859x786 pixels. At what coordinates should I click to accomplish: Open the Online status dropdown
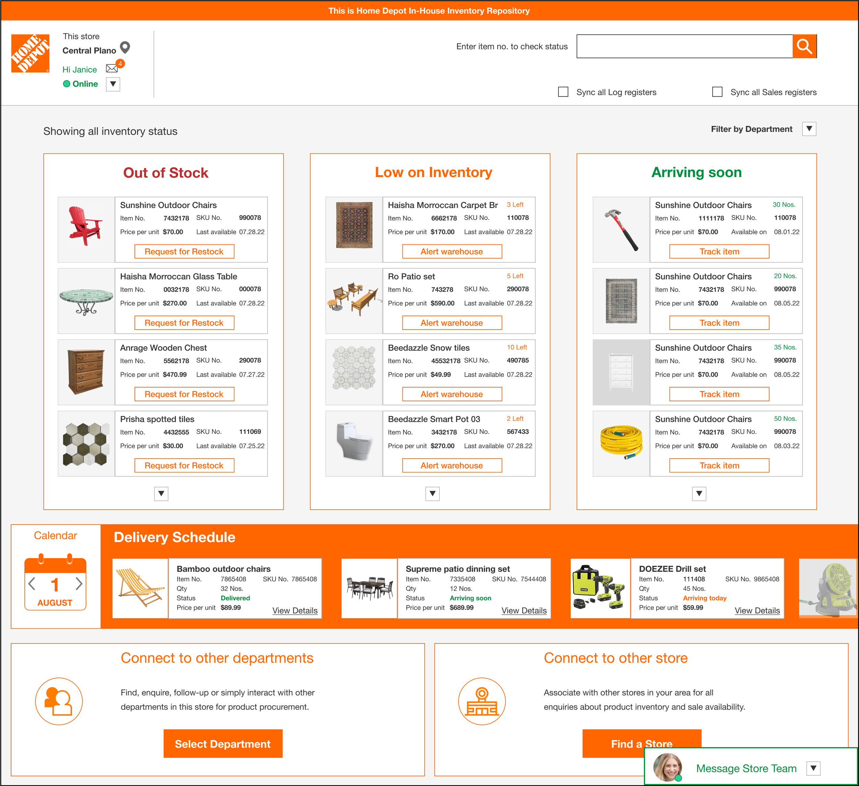click(113, 84)
